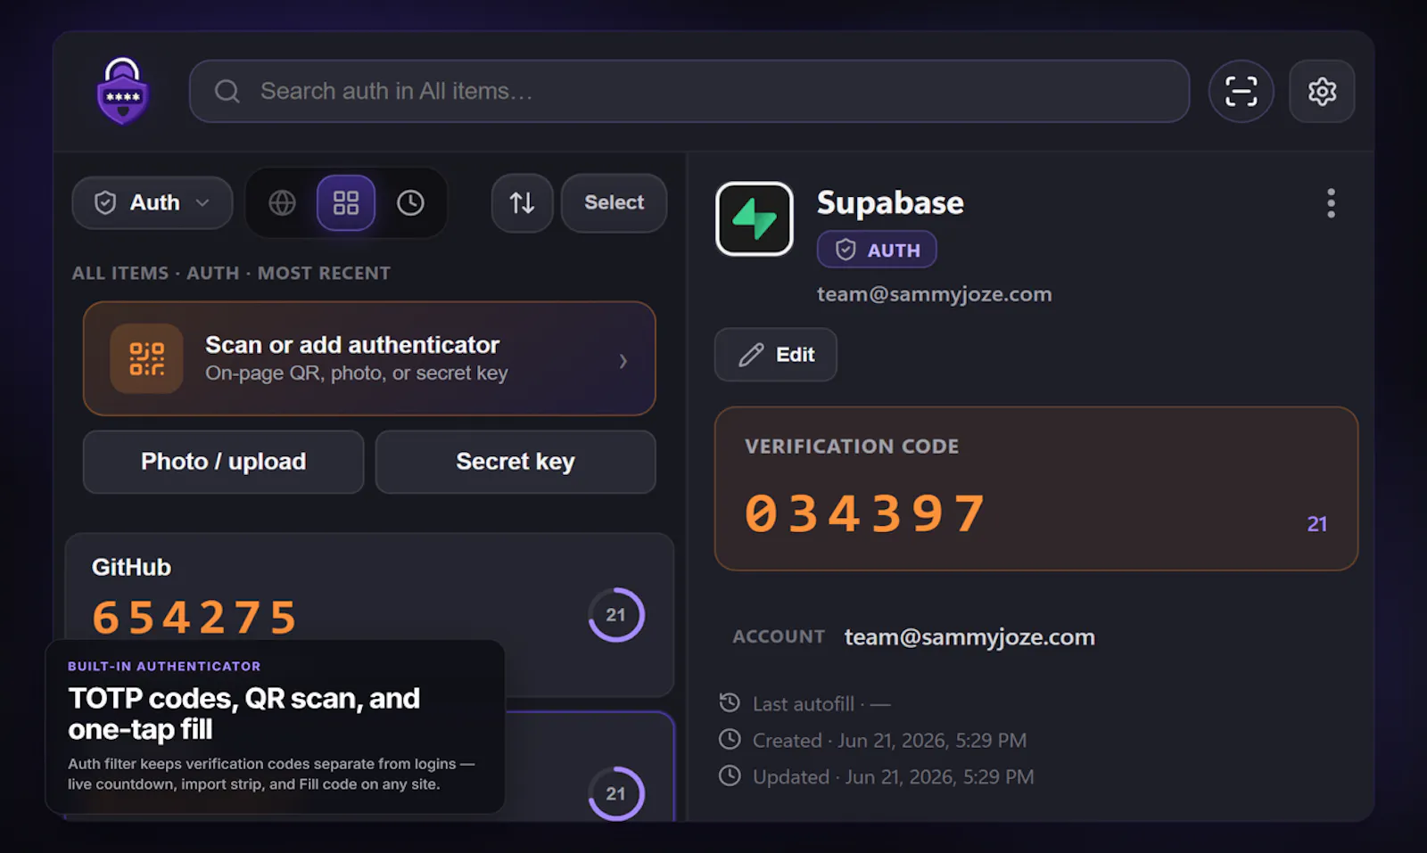Expand Scan or add authenticator chevron
1427x853 pixels.
tap(623, 360)
